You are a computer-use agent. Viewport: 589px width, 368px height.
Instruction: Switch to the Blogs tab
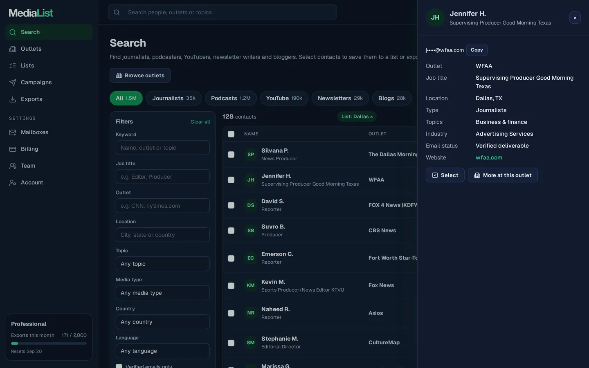(x=392, y=98)
